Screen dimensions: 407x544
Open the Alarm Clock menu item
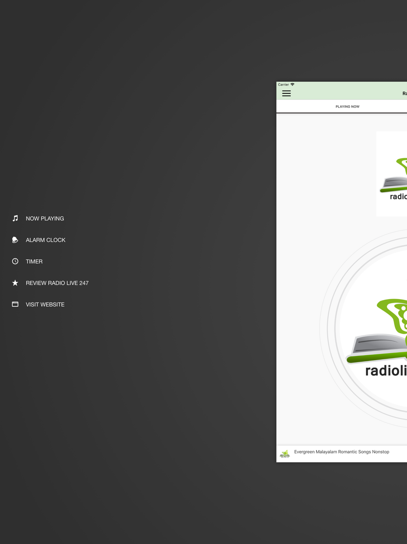tap(46, 240)
